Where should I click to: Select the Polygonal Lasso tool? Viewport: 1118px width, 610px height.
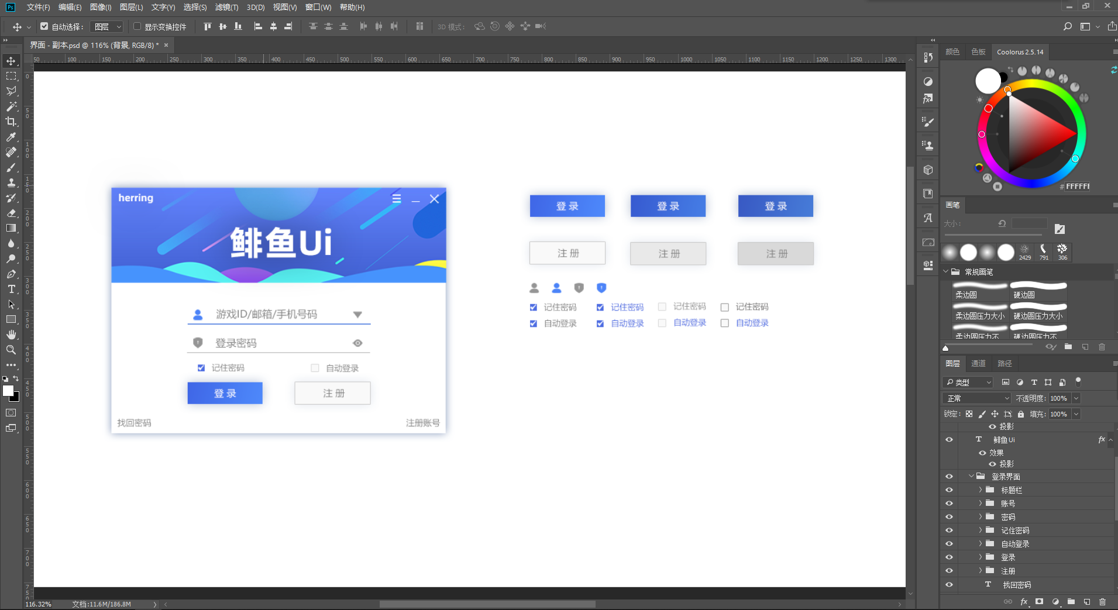[x=11, y=91]
